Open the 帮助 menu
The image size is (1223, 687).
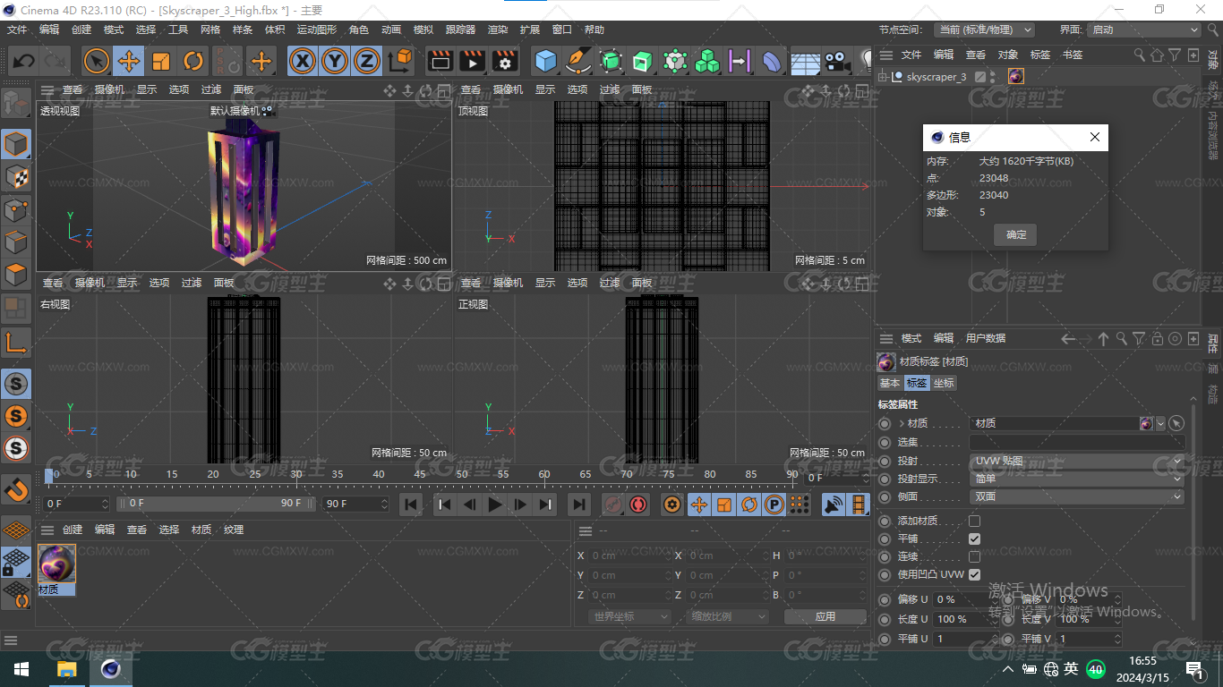coord(594,30)
